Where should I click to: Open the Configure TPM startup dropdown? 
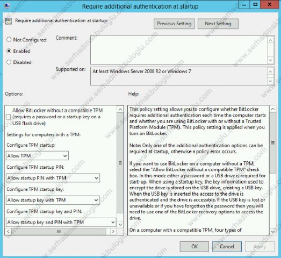37,156
